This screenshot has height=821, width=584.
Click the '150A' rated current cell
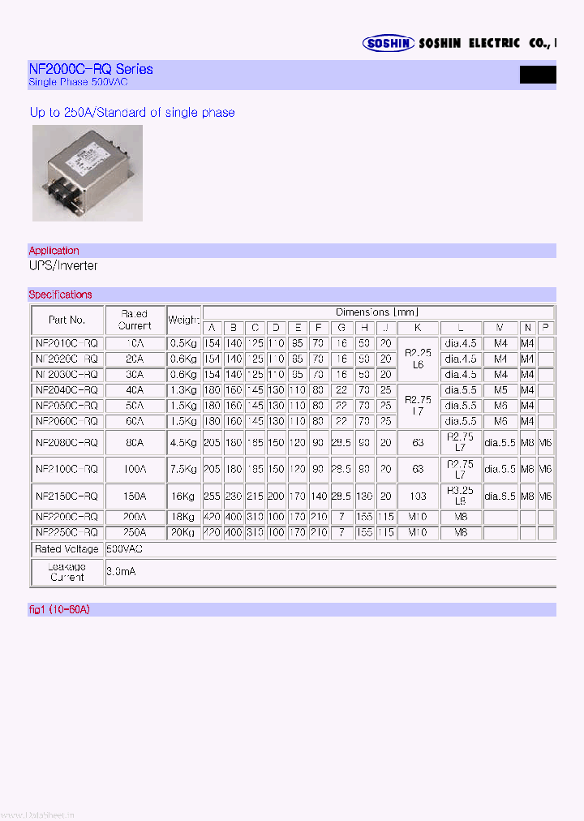pyautogui.click(x=135, y=496)
